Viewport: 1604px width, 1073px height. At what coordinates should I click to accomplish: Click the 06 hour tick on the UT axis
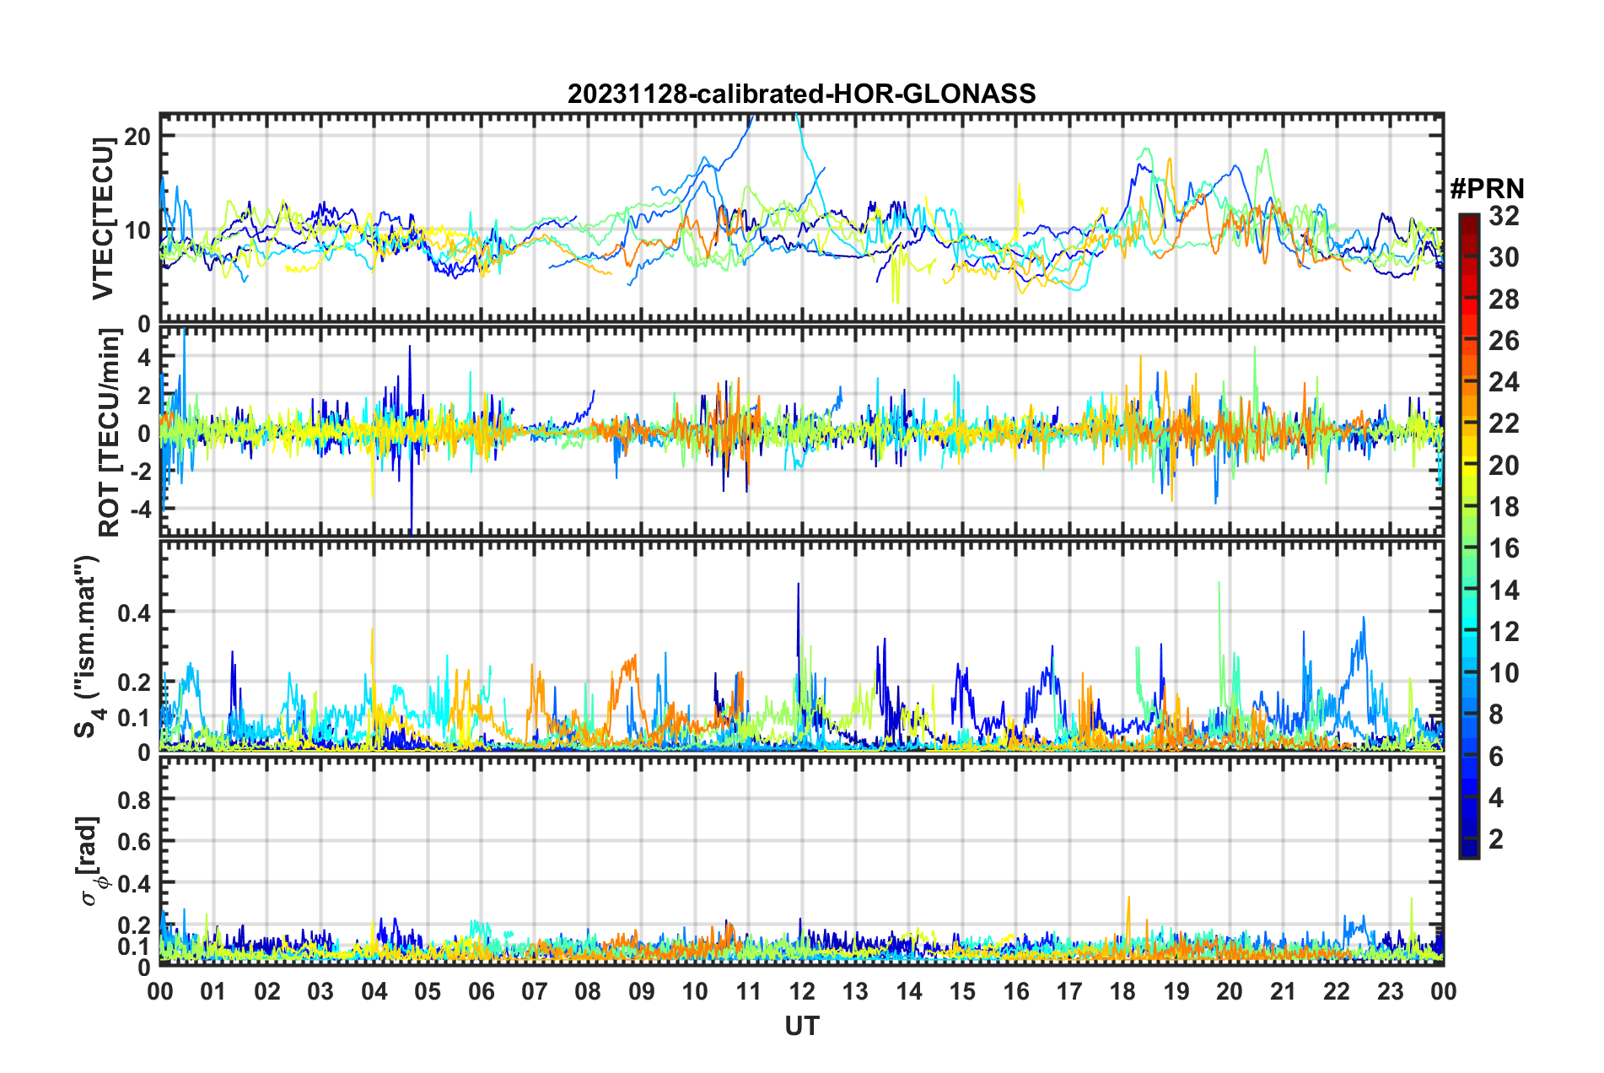(481, 991)
